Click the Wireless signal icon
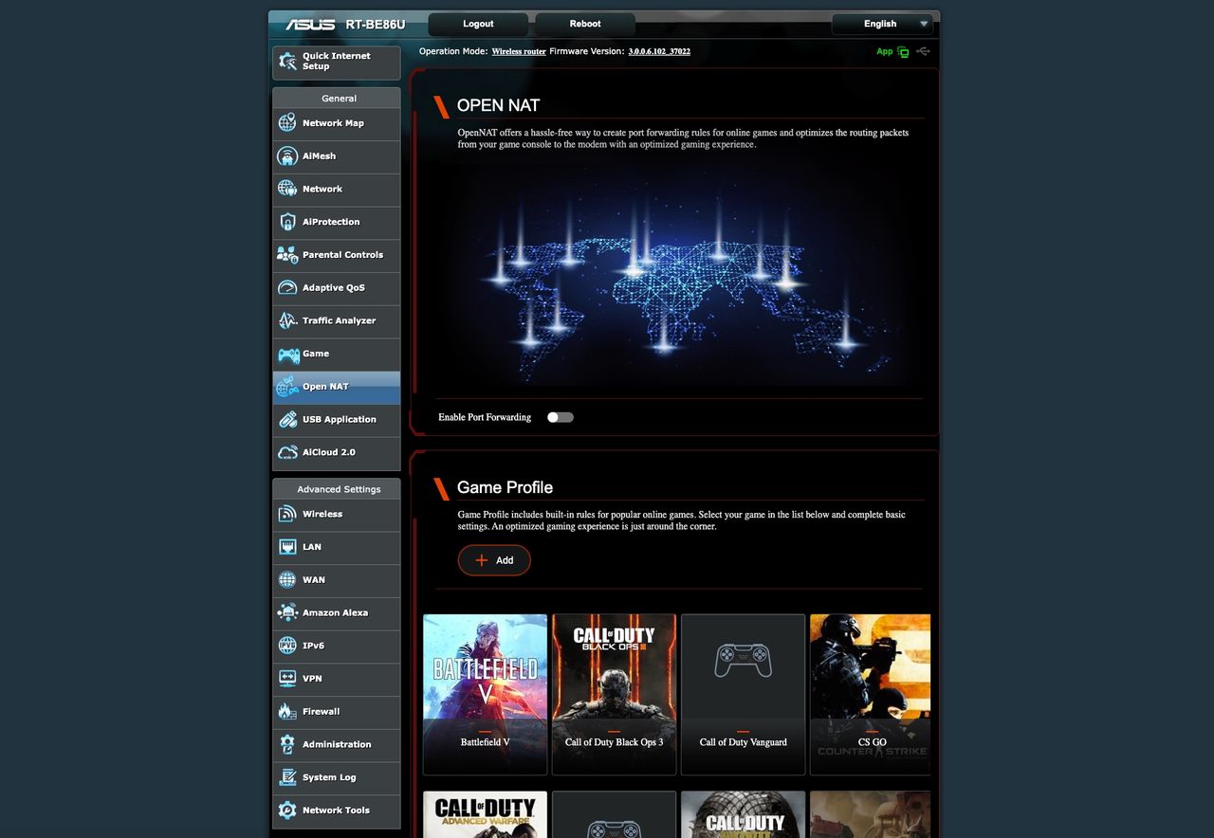The image size is (1214, 838). [x=287, y=514]
